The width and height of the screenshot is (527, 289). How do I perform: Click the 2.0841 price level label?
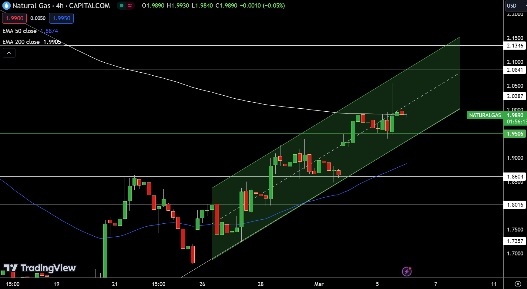point(515,70)
